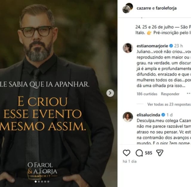Click the cazarre and faroleforja avatar
191x187 pixels.
(127, 8)
